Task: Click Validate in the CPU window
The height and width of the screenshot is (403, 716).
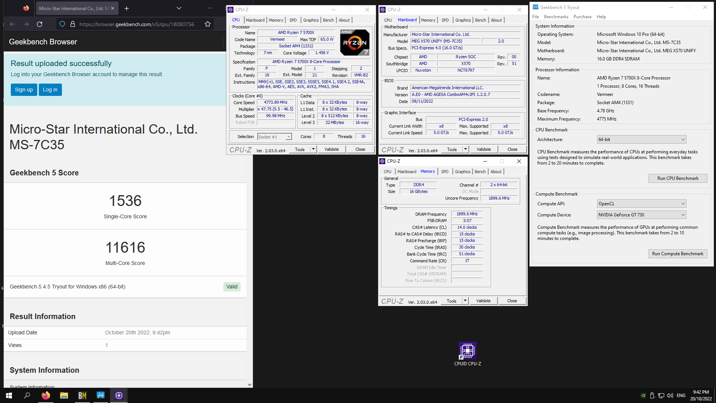Action: point(332,149)
